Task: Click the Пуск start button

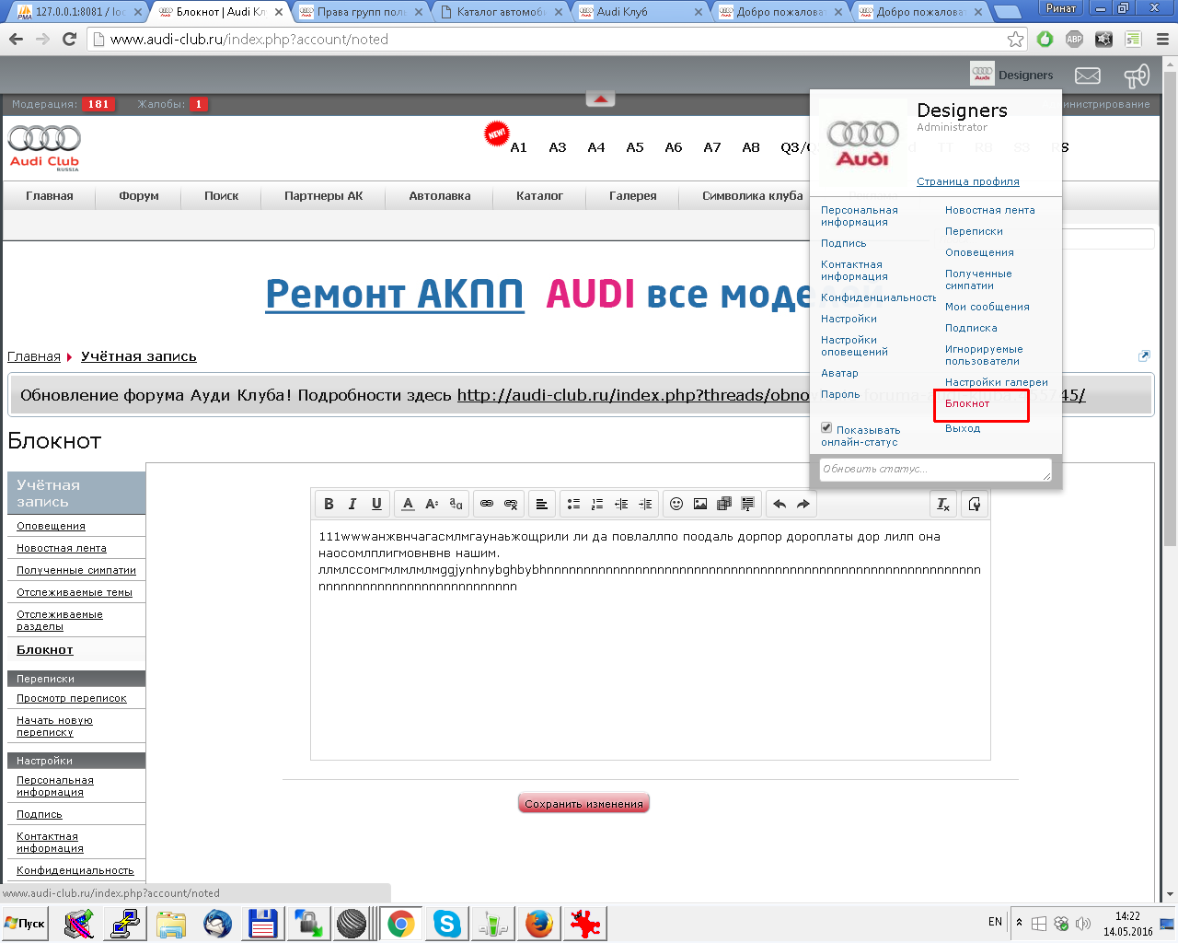Action: [25, 923]
